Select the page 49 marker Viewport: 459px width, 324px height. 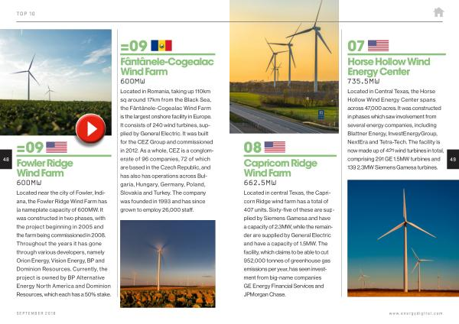pos(452,159)
